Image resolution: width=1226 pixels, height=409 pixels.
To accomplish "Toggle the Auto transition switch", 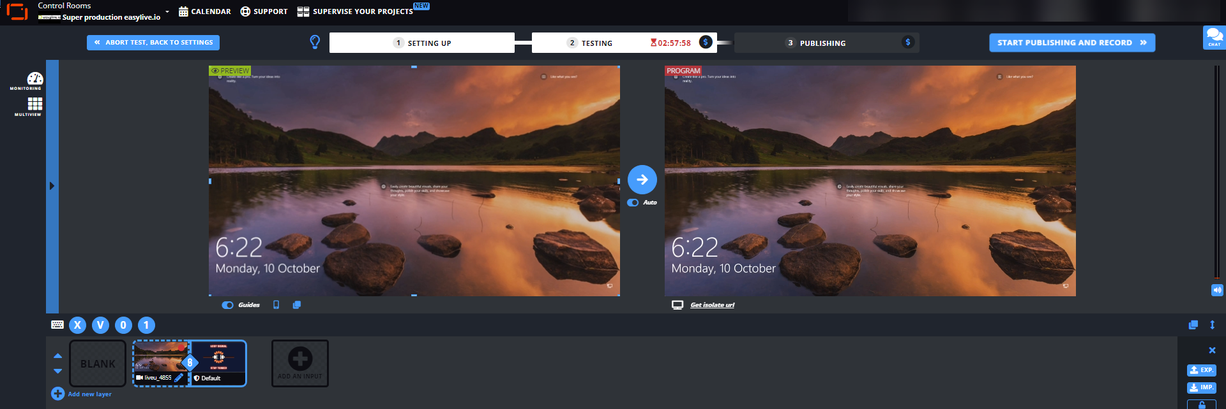I will 633,203.
